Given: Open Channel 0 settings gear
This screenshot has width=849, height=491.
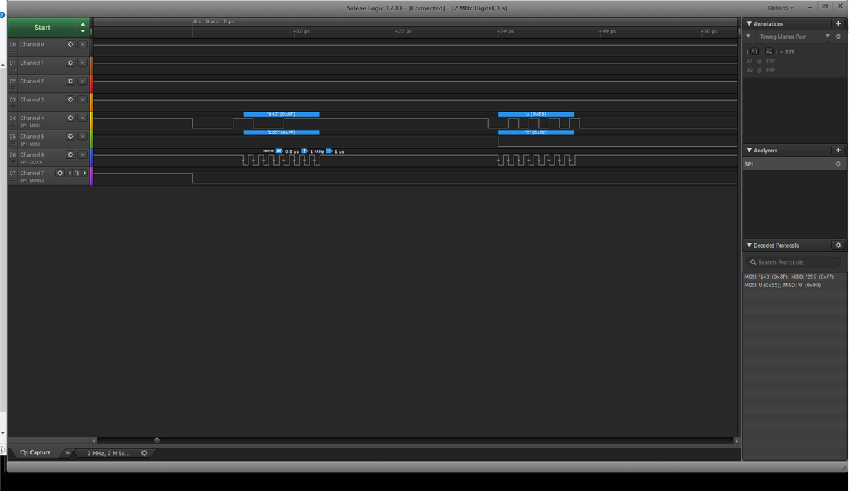Looking at the screenshot, I should 70,44.
